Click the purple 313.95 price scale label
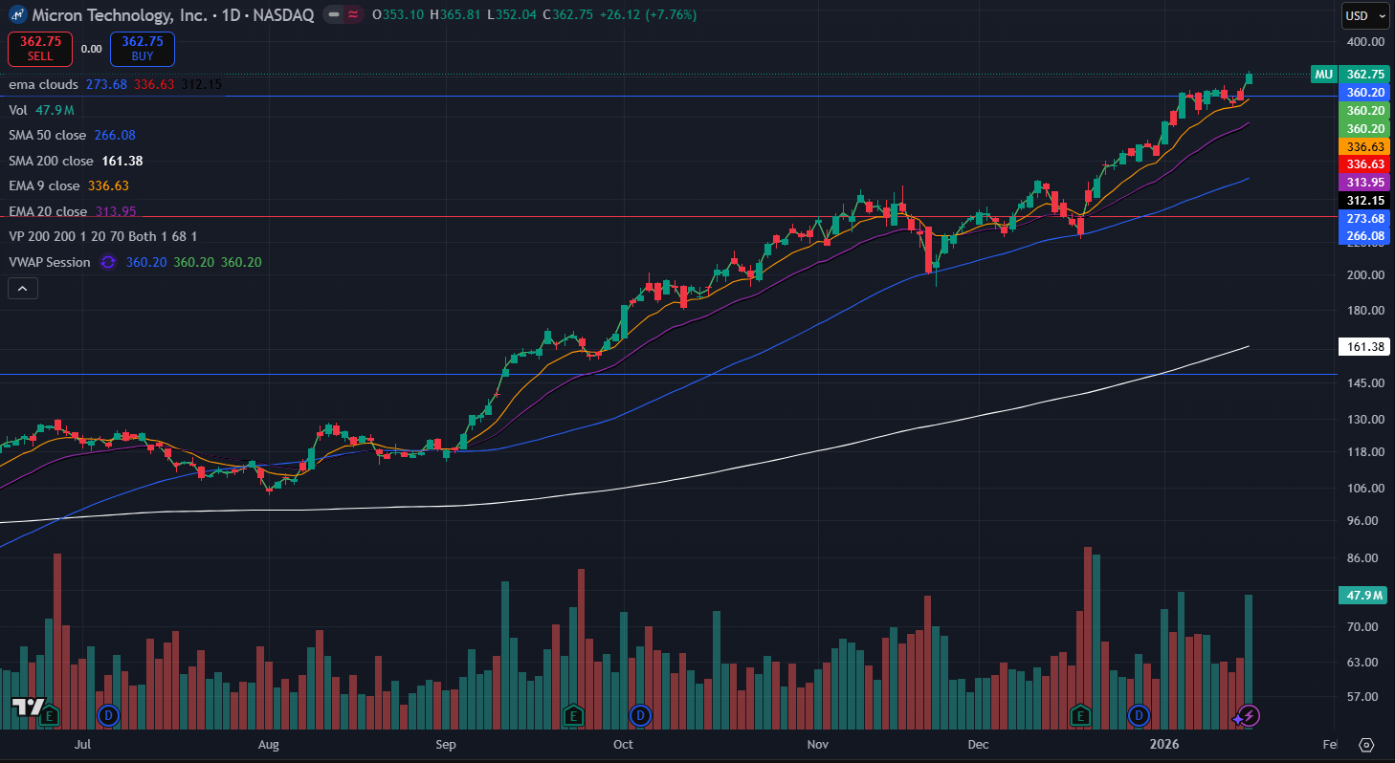 1365,183
